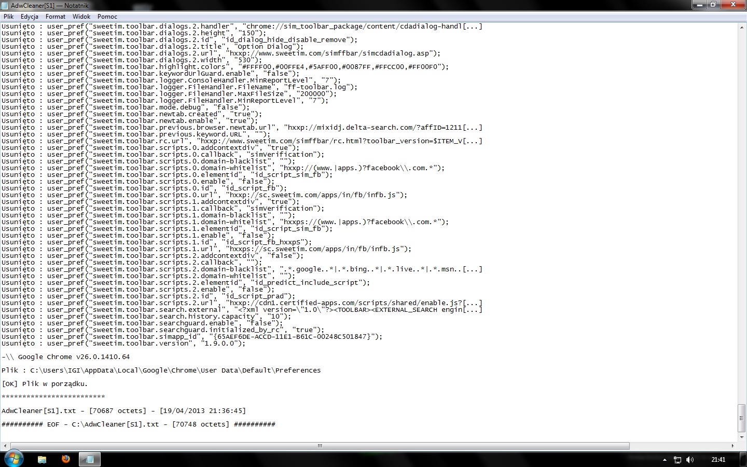Screen dimensions: 747x467
Task: Open the Pomoc menu
Action: pyautogui.click(x=107, y=17)
